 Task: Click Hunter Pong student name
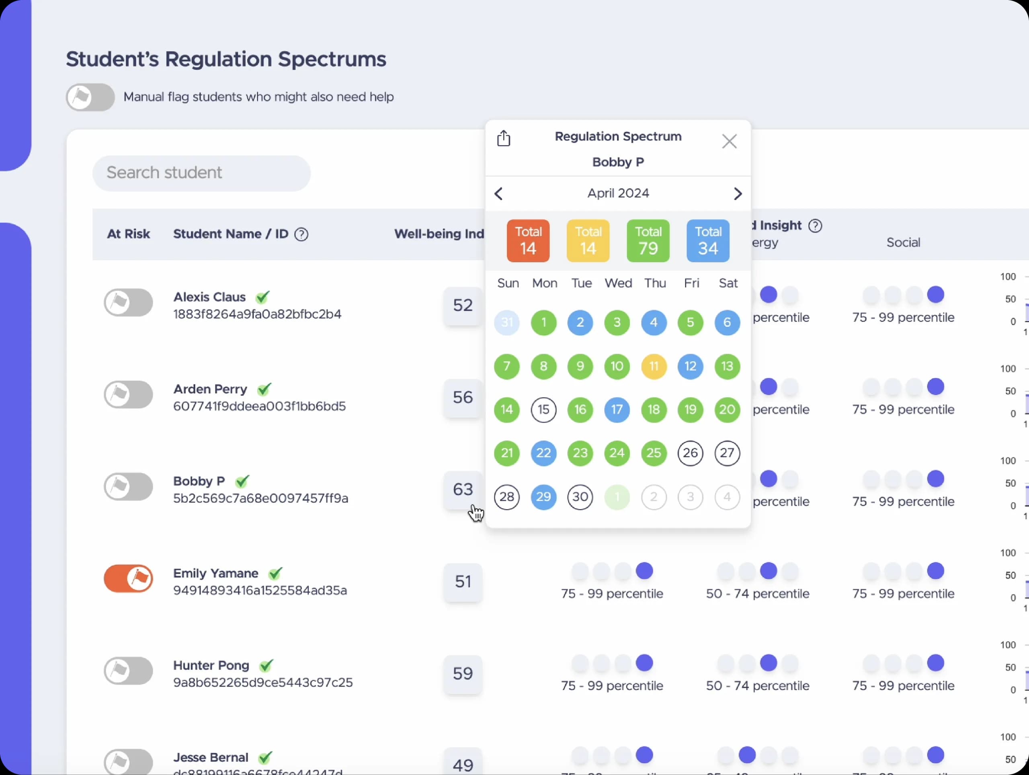pos(211,665)
